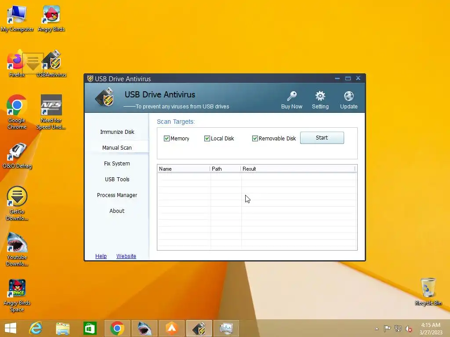450x337 pixels.
Task: Click the muted volume tray icon
Action: point(409,329)
